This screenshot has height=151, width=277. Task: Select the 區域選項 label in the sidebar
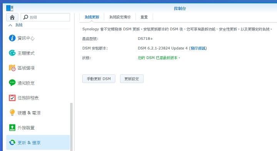(26, 68)
